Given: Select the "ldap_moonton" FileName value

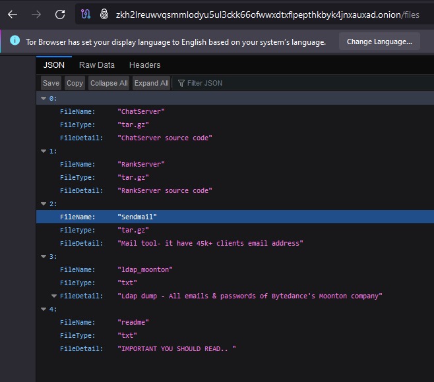Looking at the screenshot, I should tap(145, 269).
